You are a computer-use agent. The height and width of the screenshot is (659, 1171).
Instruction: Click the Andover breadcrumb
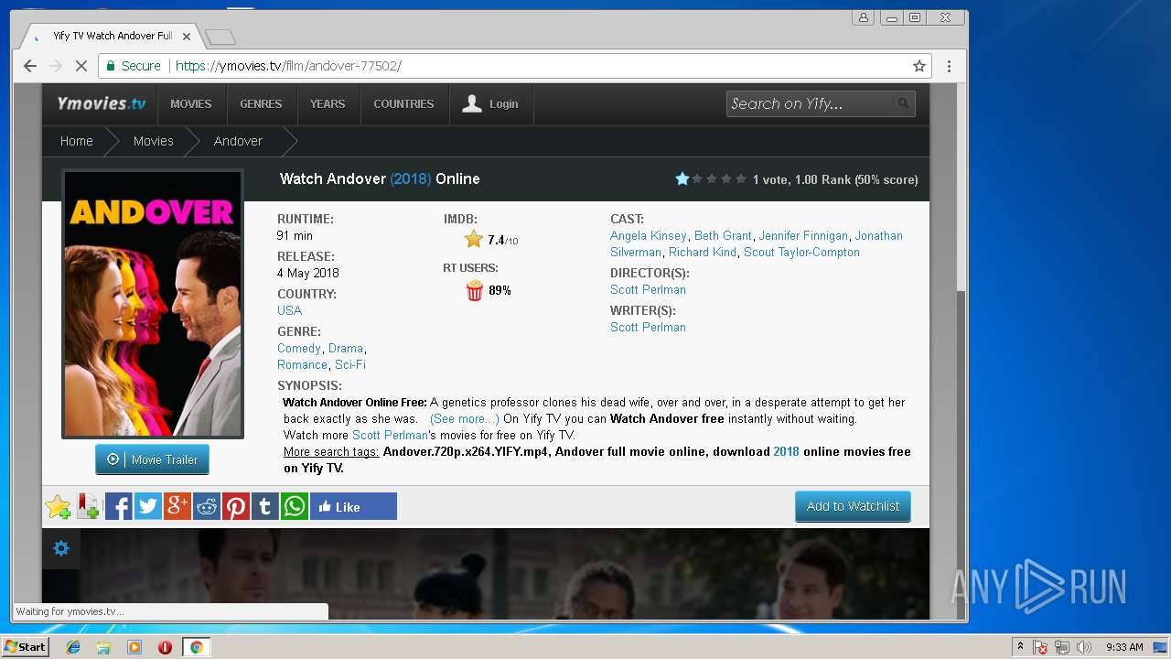coord(238,141)
